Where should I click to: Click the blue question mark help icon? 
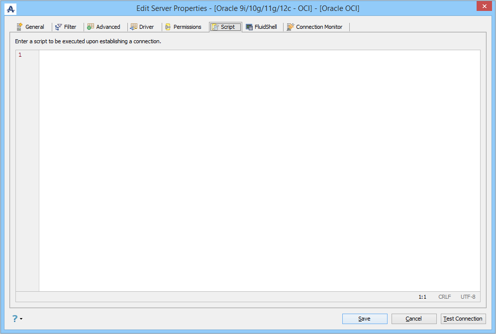[15, 319]
